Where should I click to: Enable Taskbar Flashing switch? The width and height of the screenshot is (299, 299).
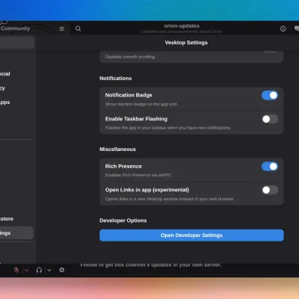tap(270, 119)
